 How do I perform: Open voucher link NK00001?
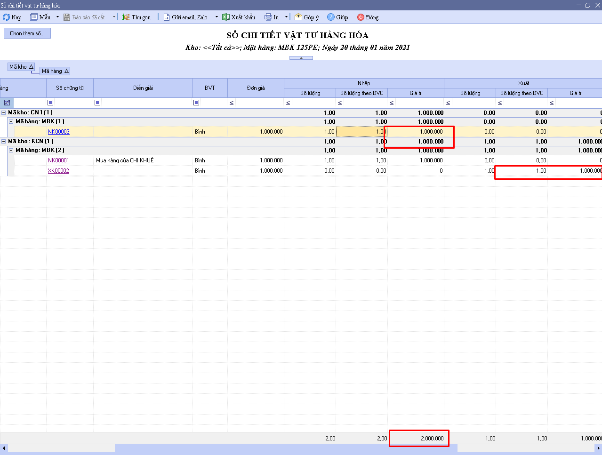tap(58, 160)
